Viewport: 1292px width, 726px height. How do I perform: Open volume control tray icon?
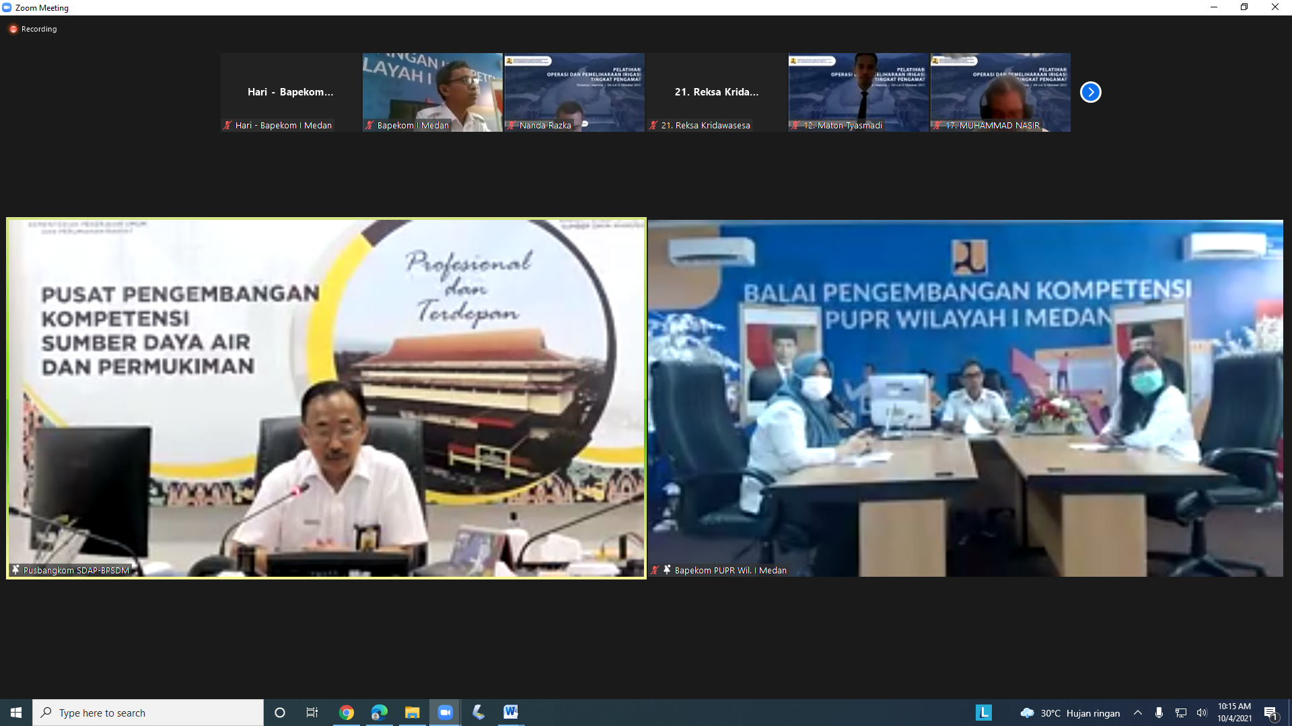(x=1202, y=713)
